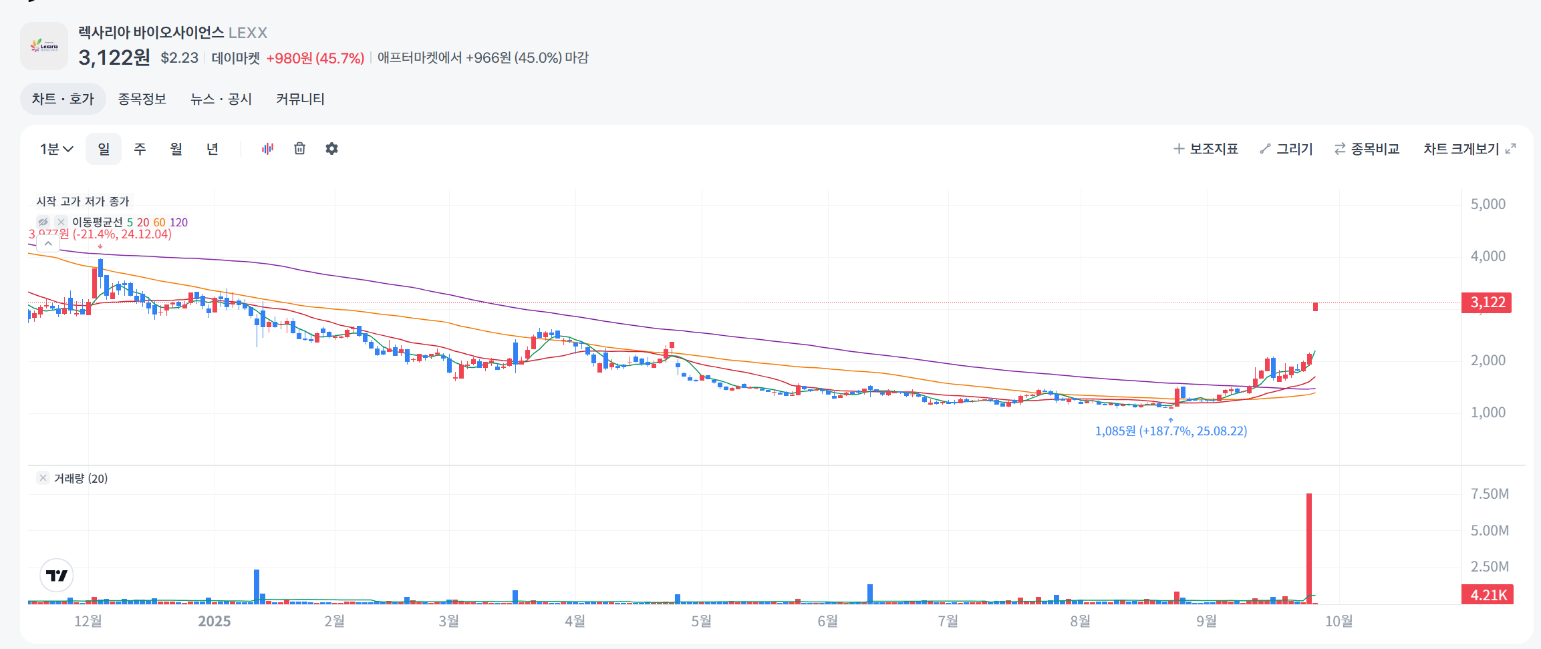Select the 일 daily chart period

(104, 149)
